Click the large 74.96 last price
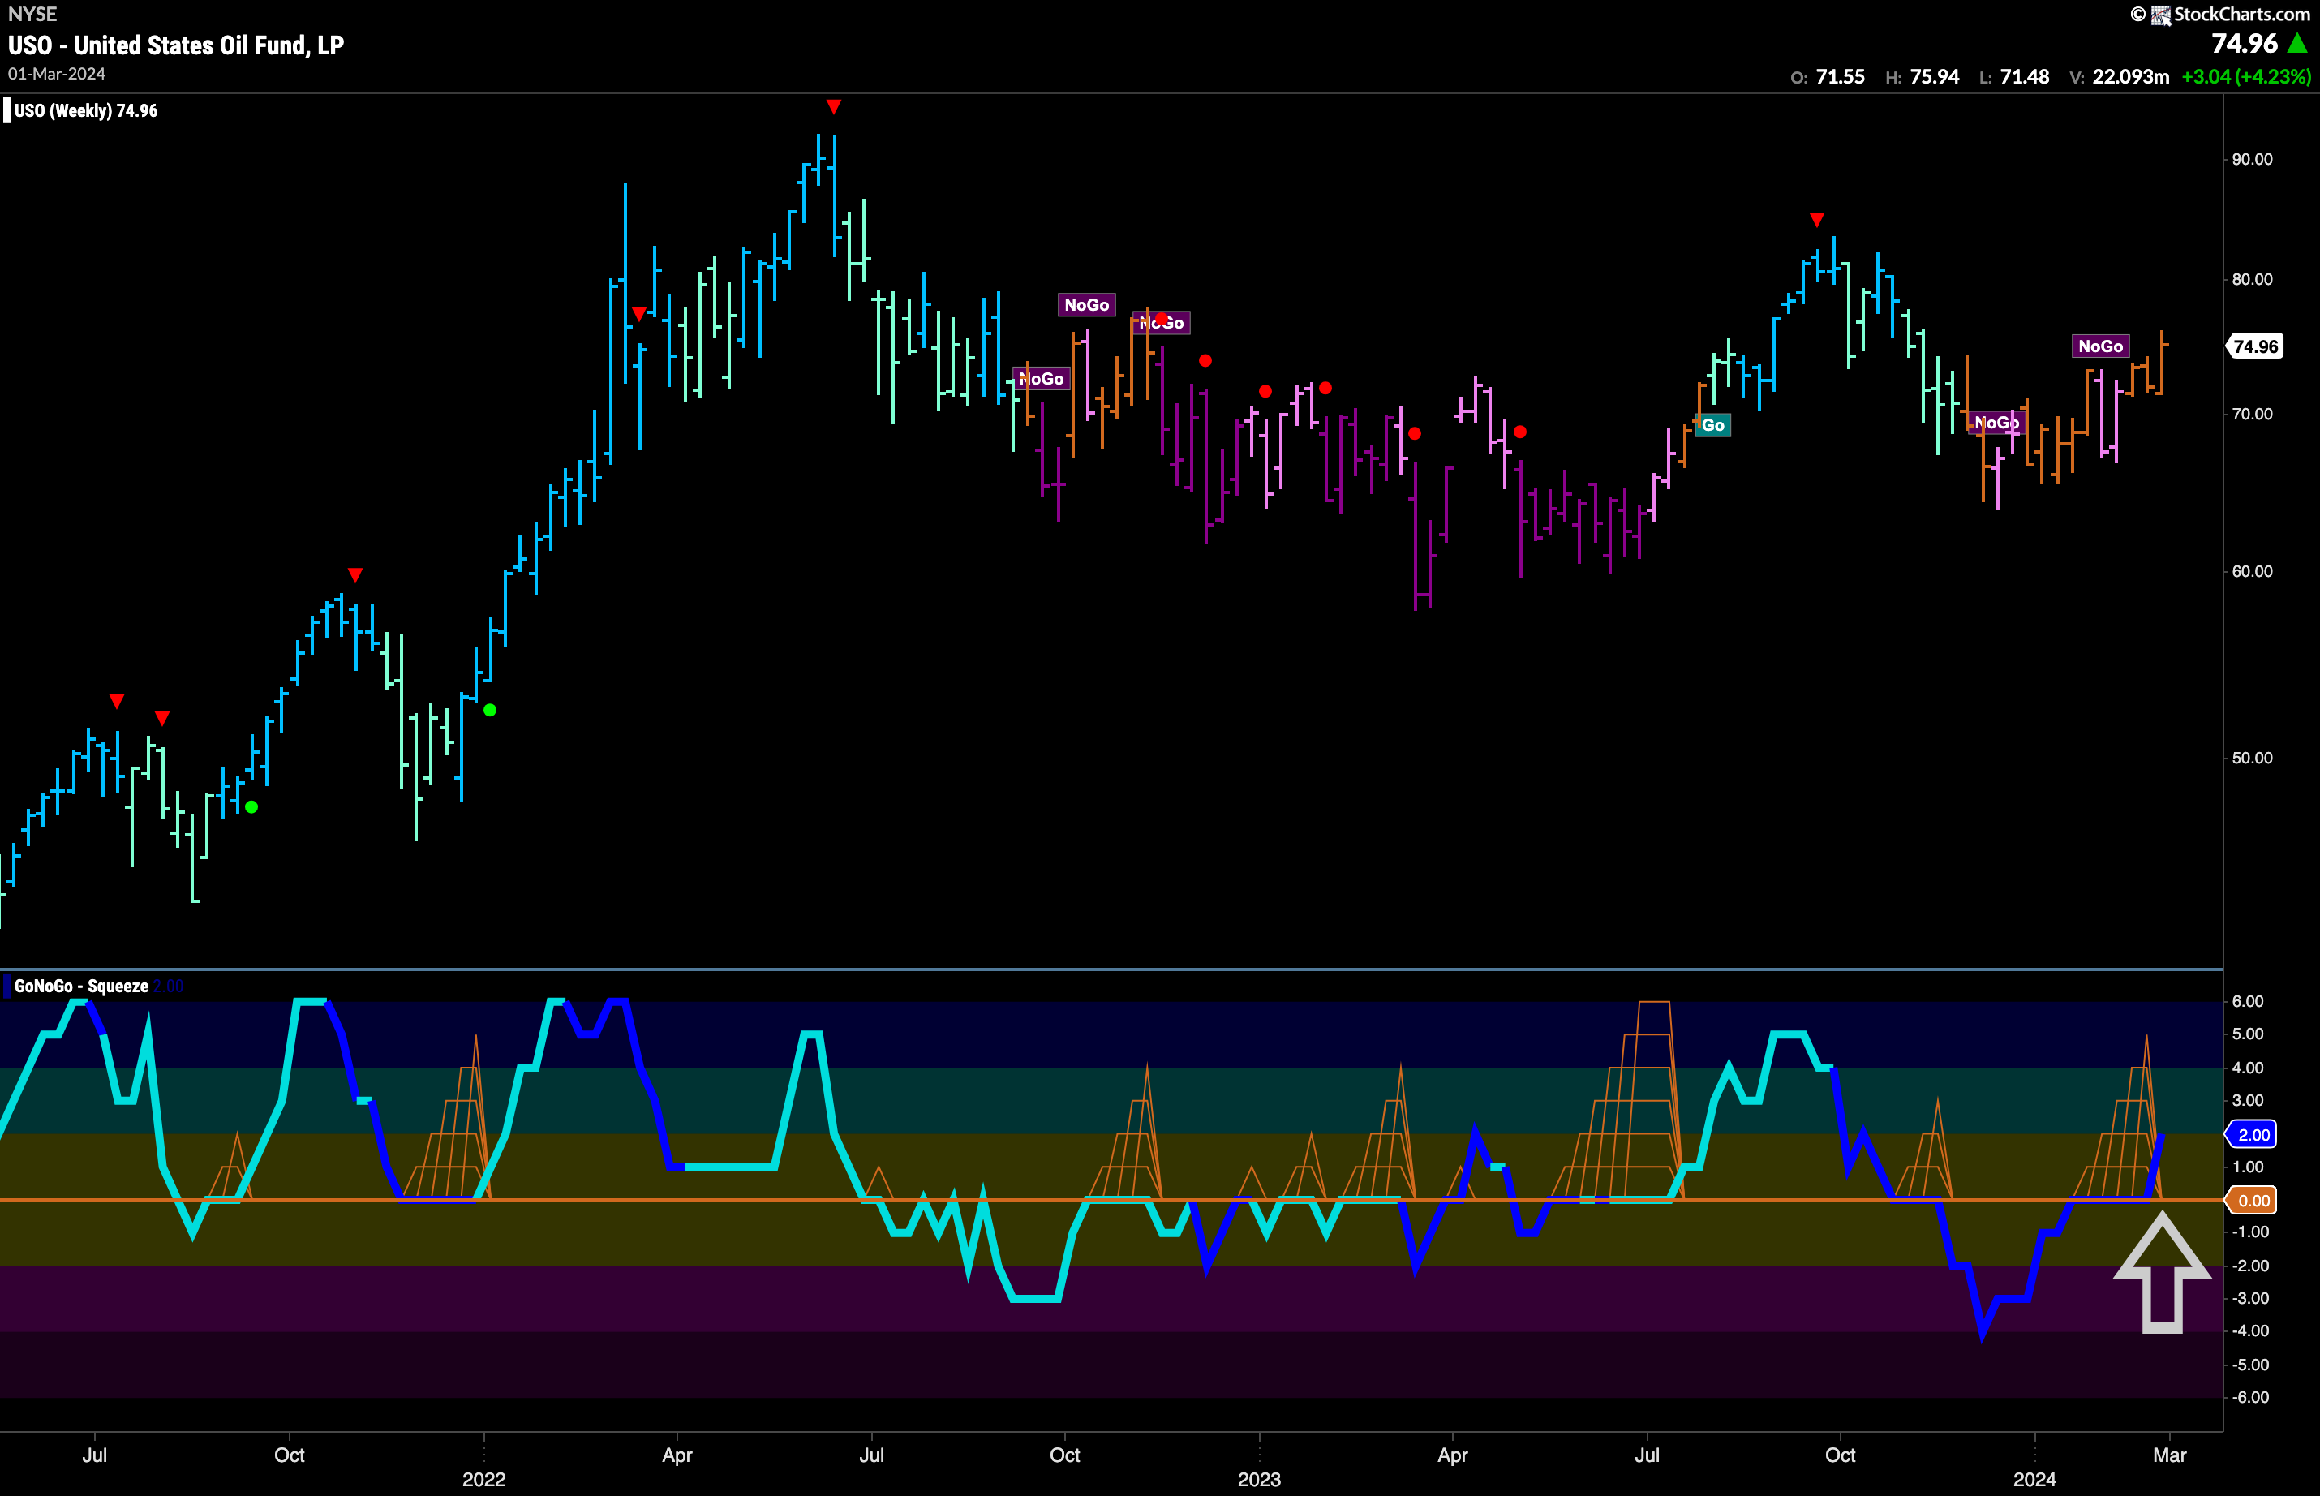The height and width of the screenshot is (1496, 2320). [x=2245, y=44]
